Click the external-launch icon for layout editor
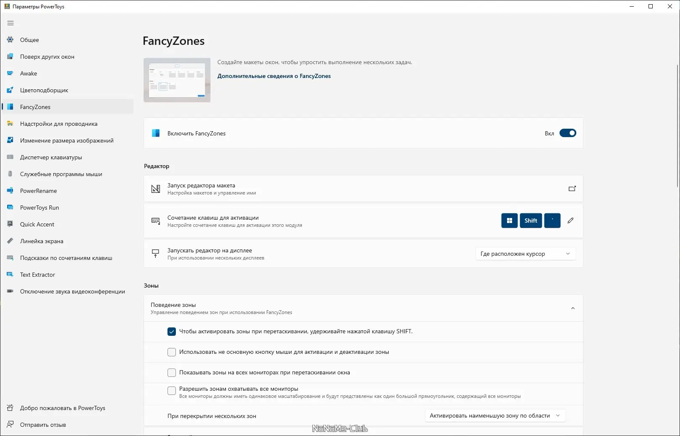 (572, 189)
